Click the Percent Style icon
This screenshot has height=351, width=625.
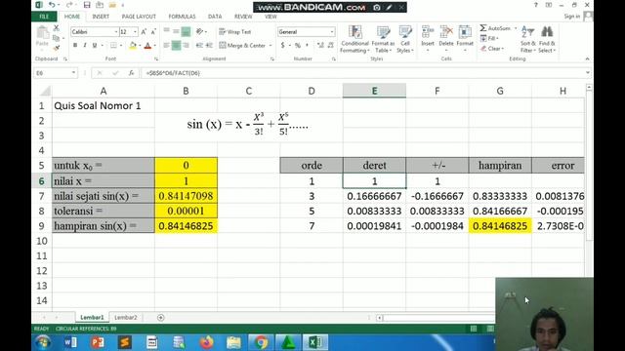click(x=297, y=46)
